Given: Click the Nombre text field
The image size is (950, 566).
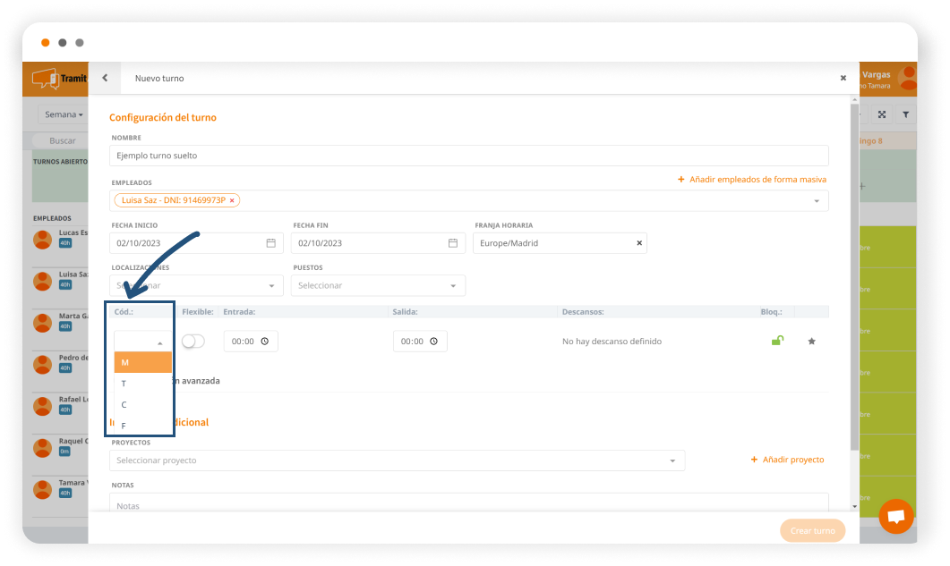Looking at the screenshot, I should point(469,156).
